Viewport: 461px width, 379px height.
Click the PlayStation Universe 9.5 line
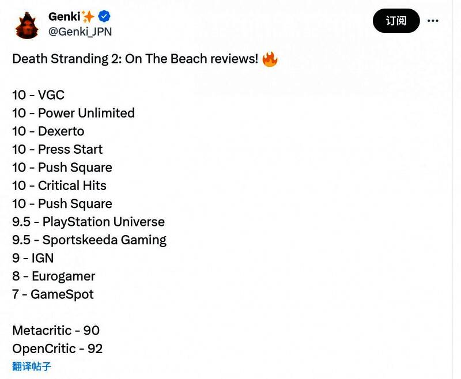pos(88,222)
